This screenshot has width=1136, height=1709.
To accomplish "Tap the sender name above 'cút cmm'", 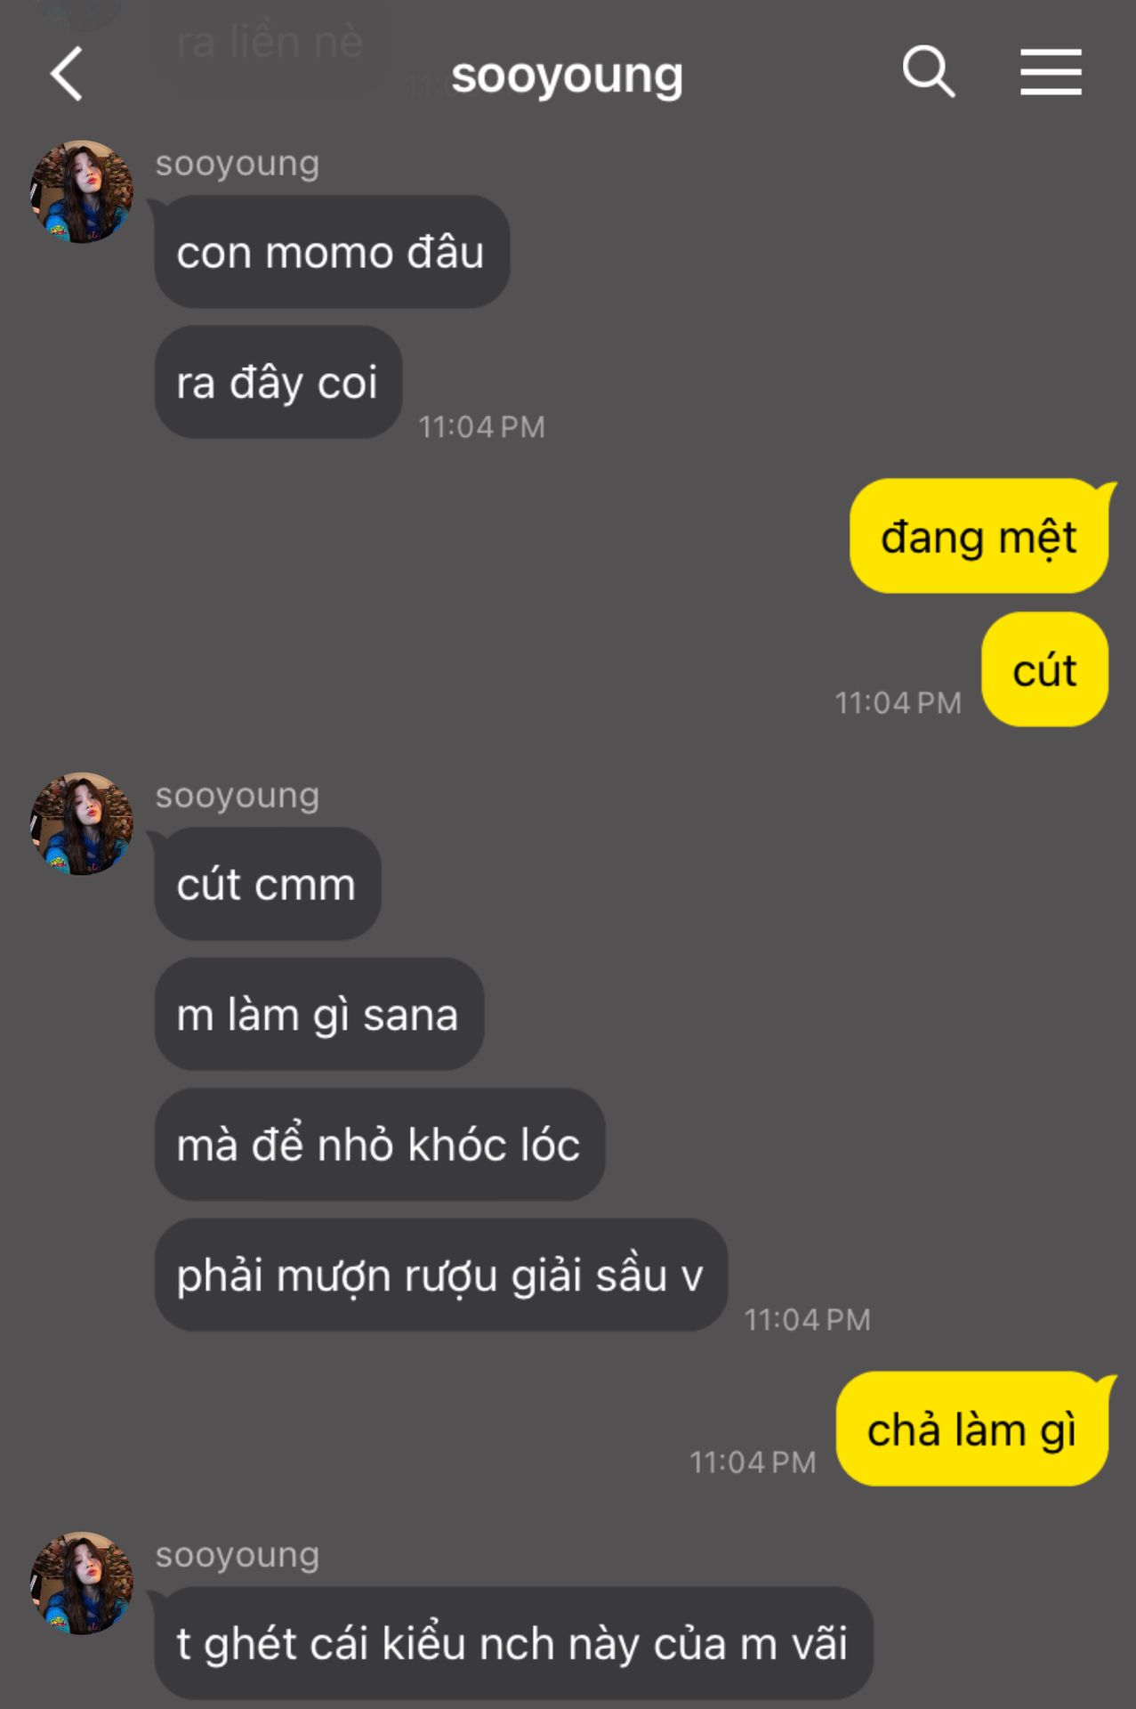I will [238, 796].
